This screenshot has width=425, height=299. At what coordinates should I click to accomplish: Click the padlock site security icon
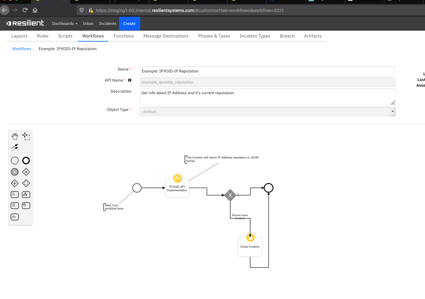click(x=91, y=10)
